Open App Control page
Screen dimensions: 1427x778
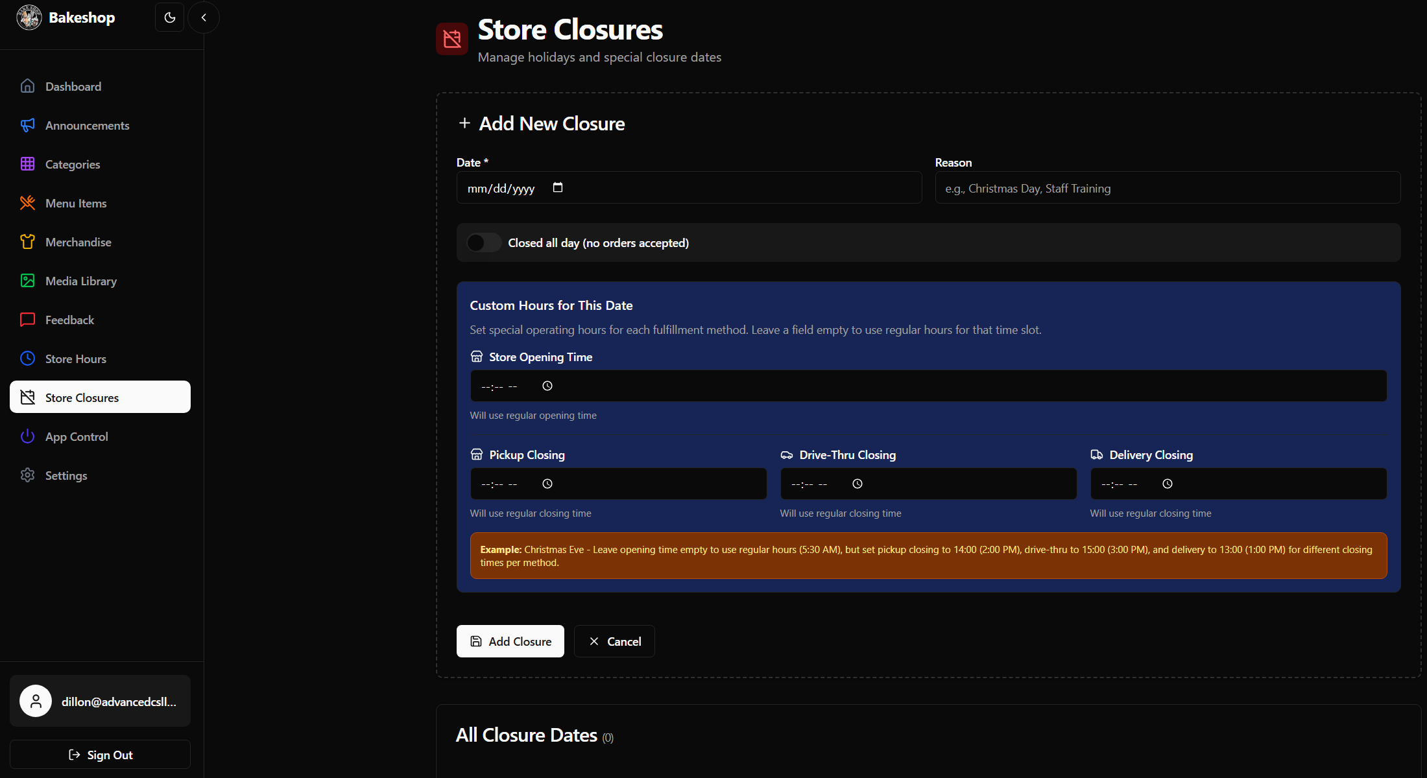[100, 436]
